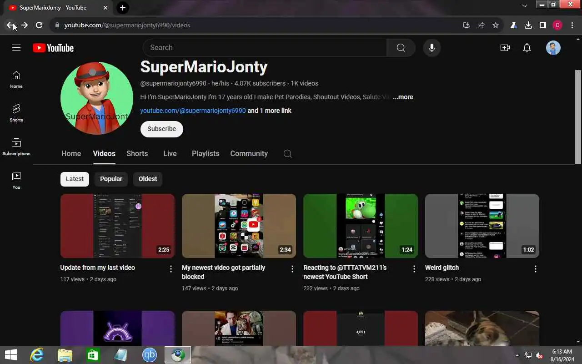Sort videos by Popular
The image size is (582, 364).
point(111,179)
